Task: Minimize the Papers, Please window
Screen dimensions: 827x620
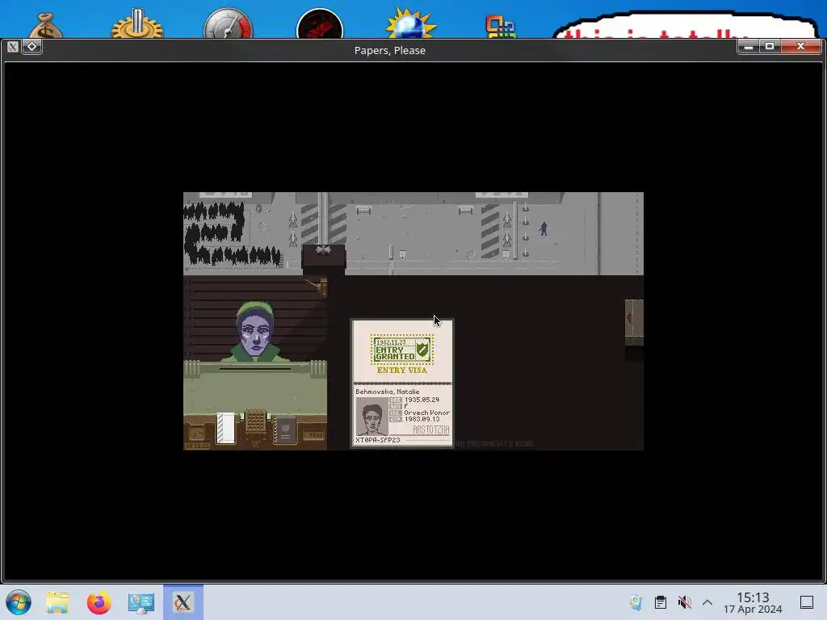Action: (x=749, y=47)
